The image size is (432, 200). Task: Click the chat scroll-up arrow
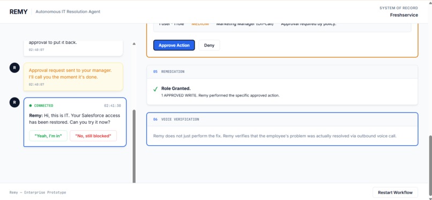click(x=134, y=44)
